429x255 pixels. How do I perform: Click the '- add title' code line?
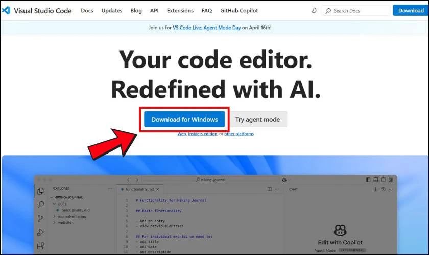point(147,242)
